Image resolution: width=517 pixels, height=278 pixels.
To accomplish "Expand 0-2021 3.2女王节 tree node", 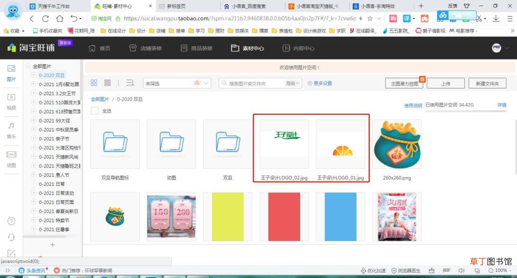I will pos(33,93).
